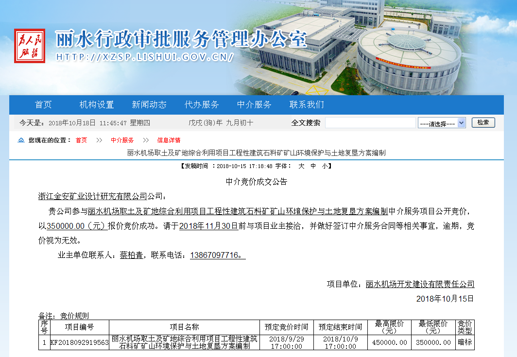Click the 项目名称 table header
517x357 pixels.
pyautogui.click(x=184, y=327)
